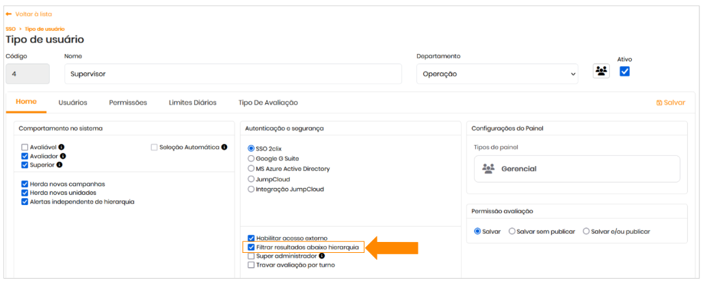Click the Salvar button

(670, 103)
